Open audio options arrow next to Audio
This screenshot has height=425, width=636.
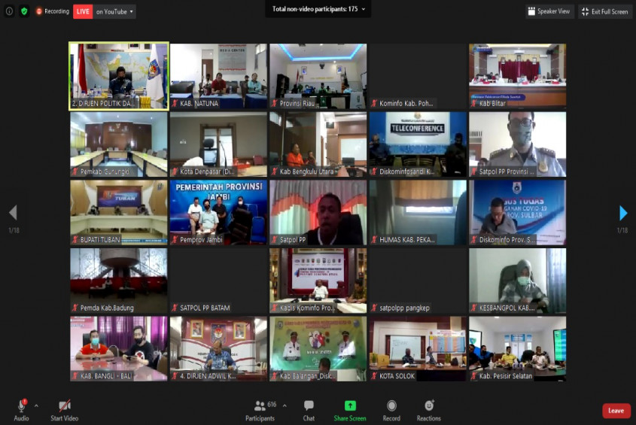[37, 405]
